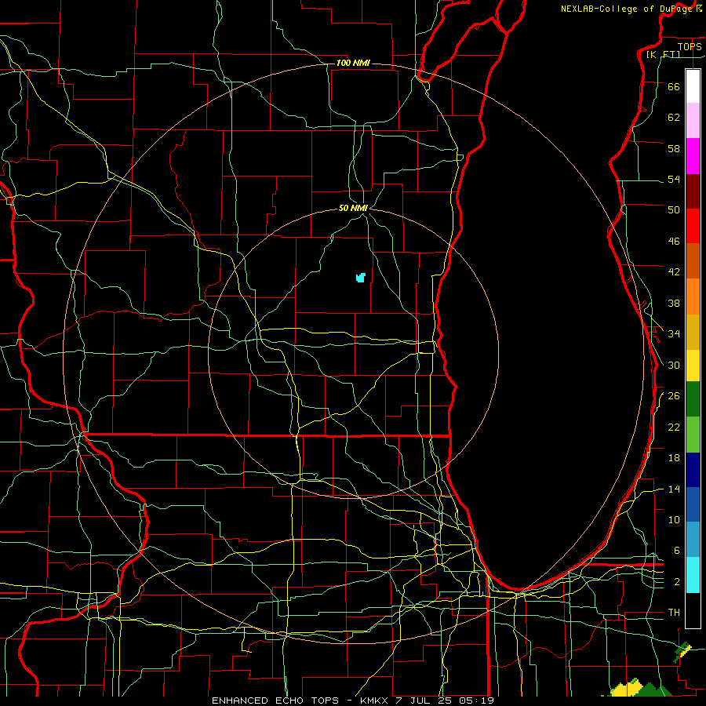
Task: Choose the bright orange legend band
Action: pos(693,297)
